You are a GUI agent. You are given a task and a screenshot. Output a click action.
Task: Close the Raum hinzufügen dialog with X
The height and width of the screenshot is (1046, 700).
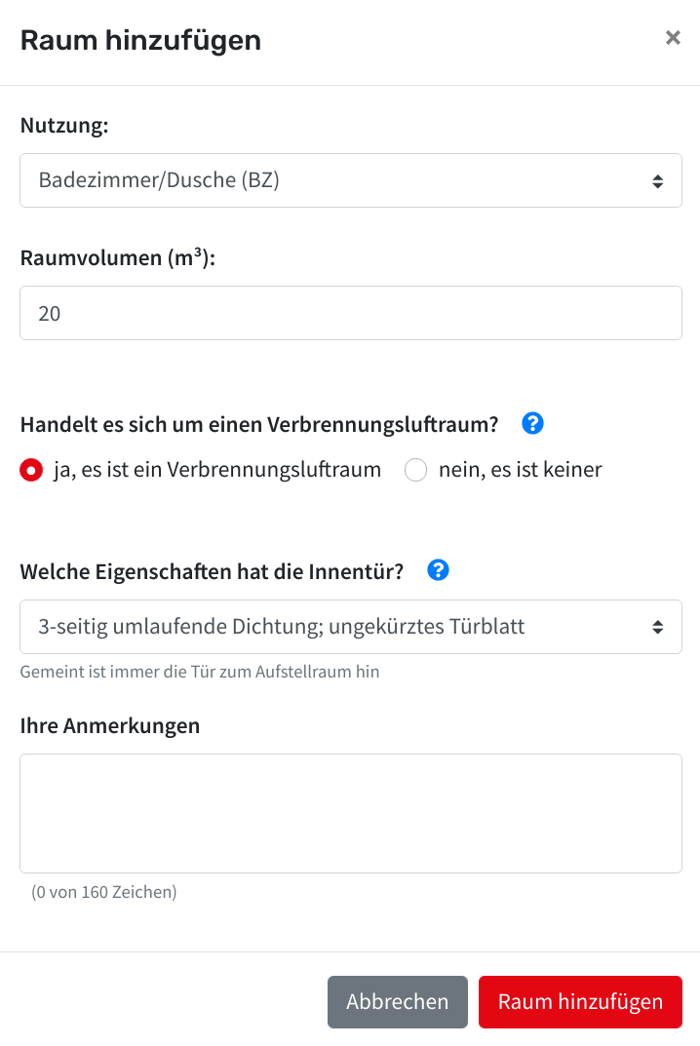point(673,38)
